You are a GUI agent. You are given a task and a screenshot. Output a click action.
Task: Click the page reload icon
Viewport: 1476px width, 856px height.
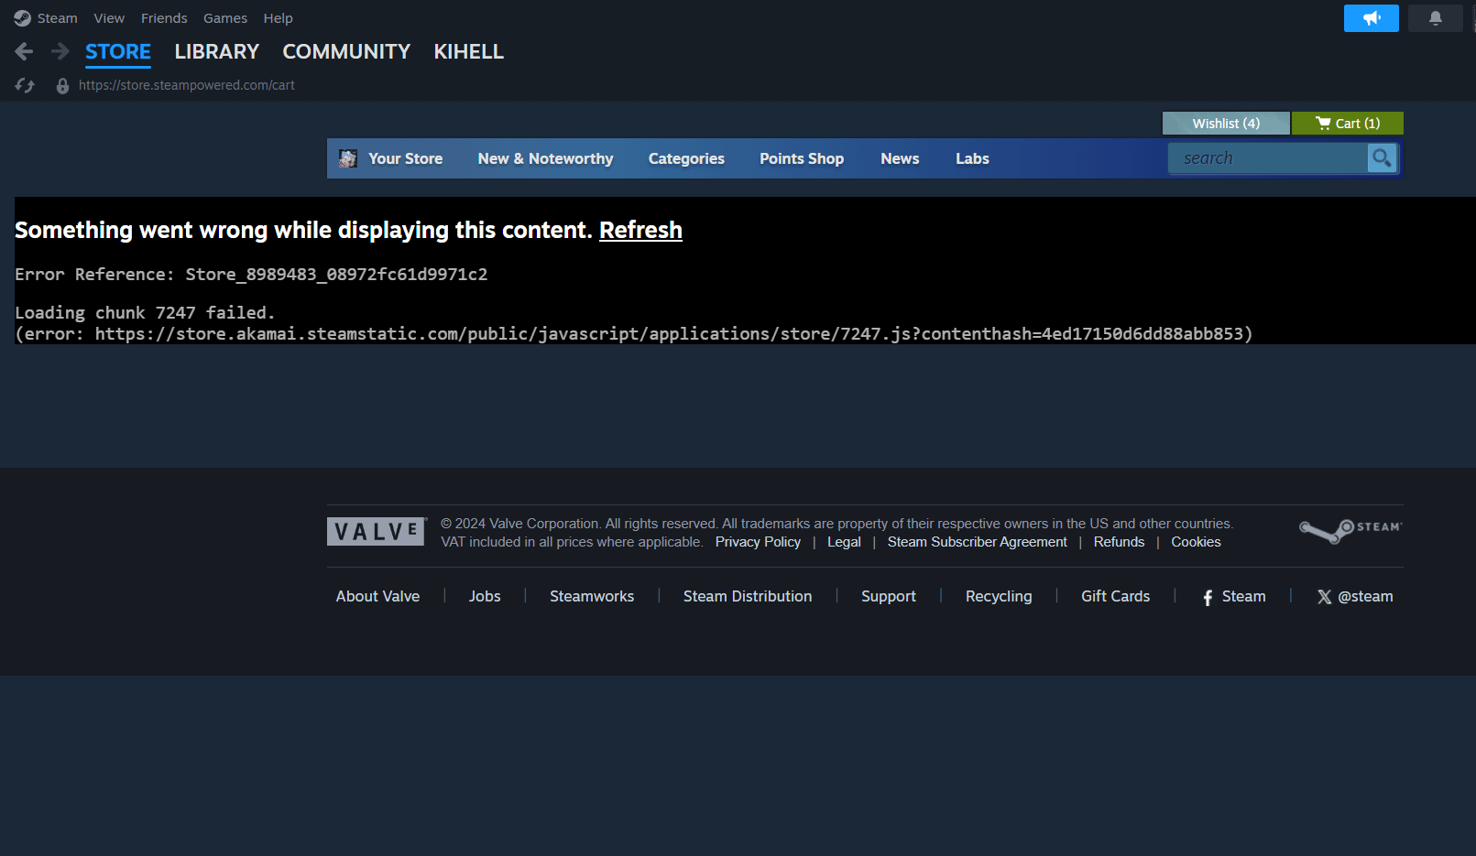coord(25,85)
